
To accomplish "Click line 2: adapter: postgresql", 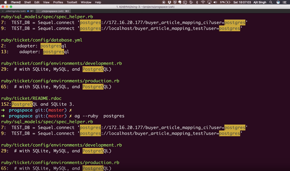I will pos(34,46).
